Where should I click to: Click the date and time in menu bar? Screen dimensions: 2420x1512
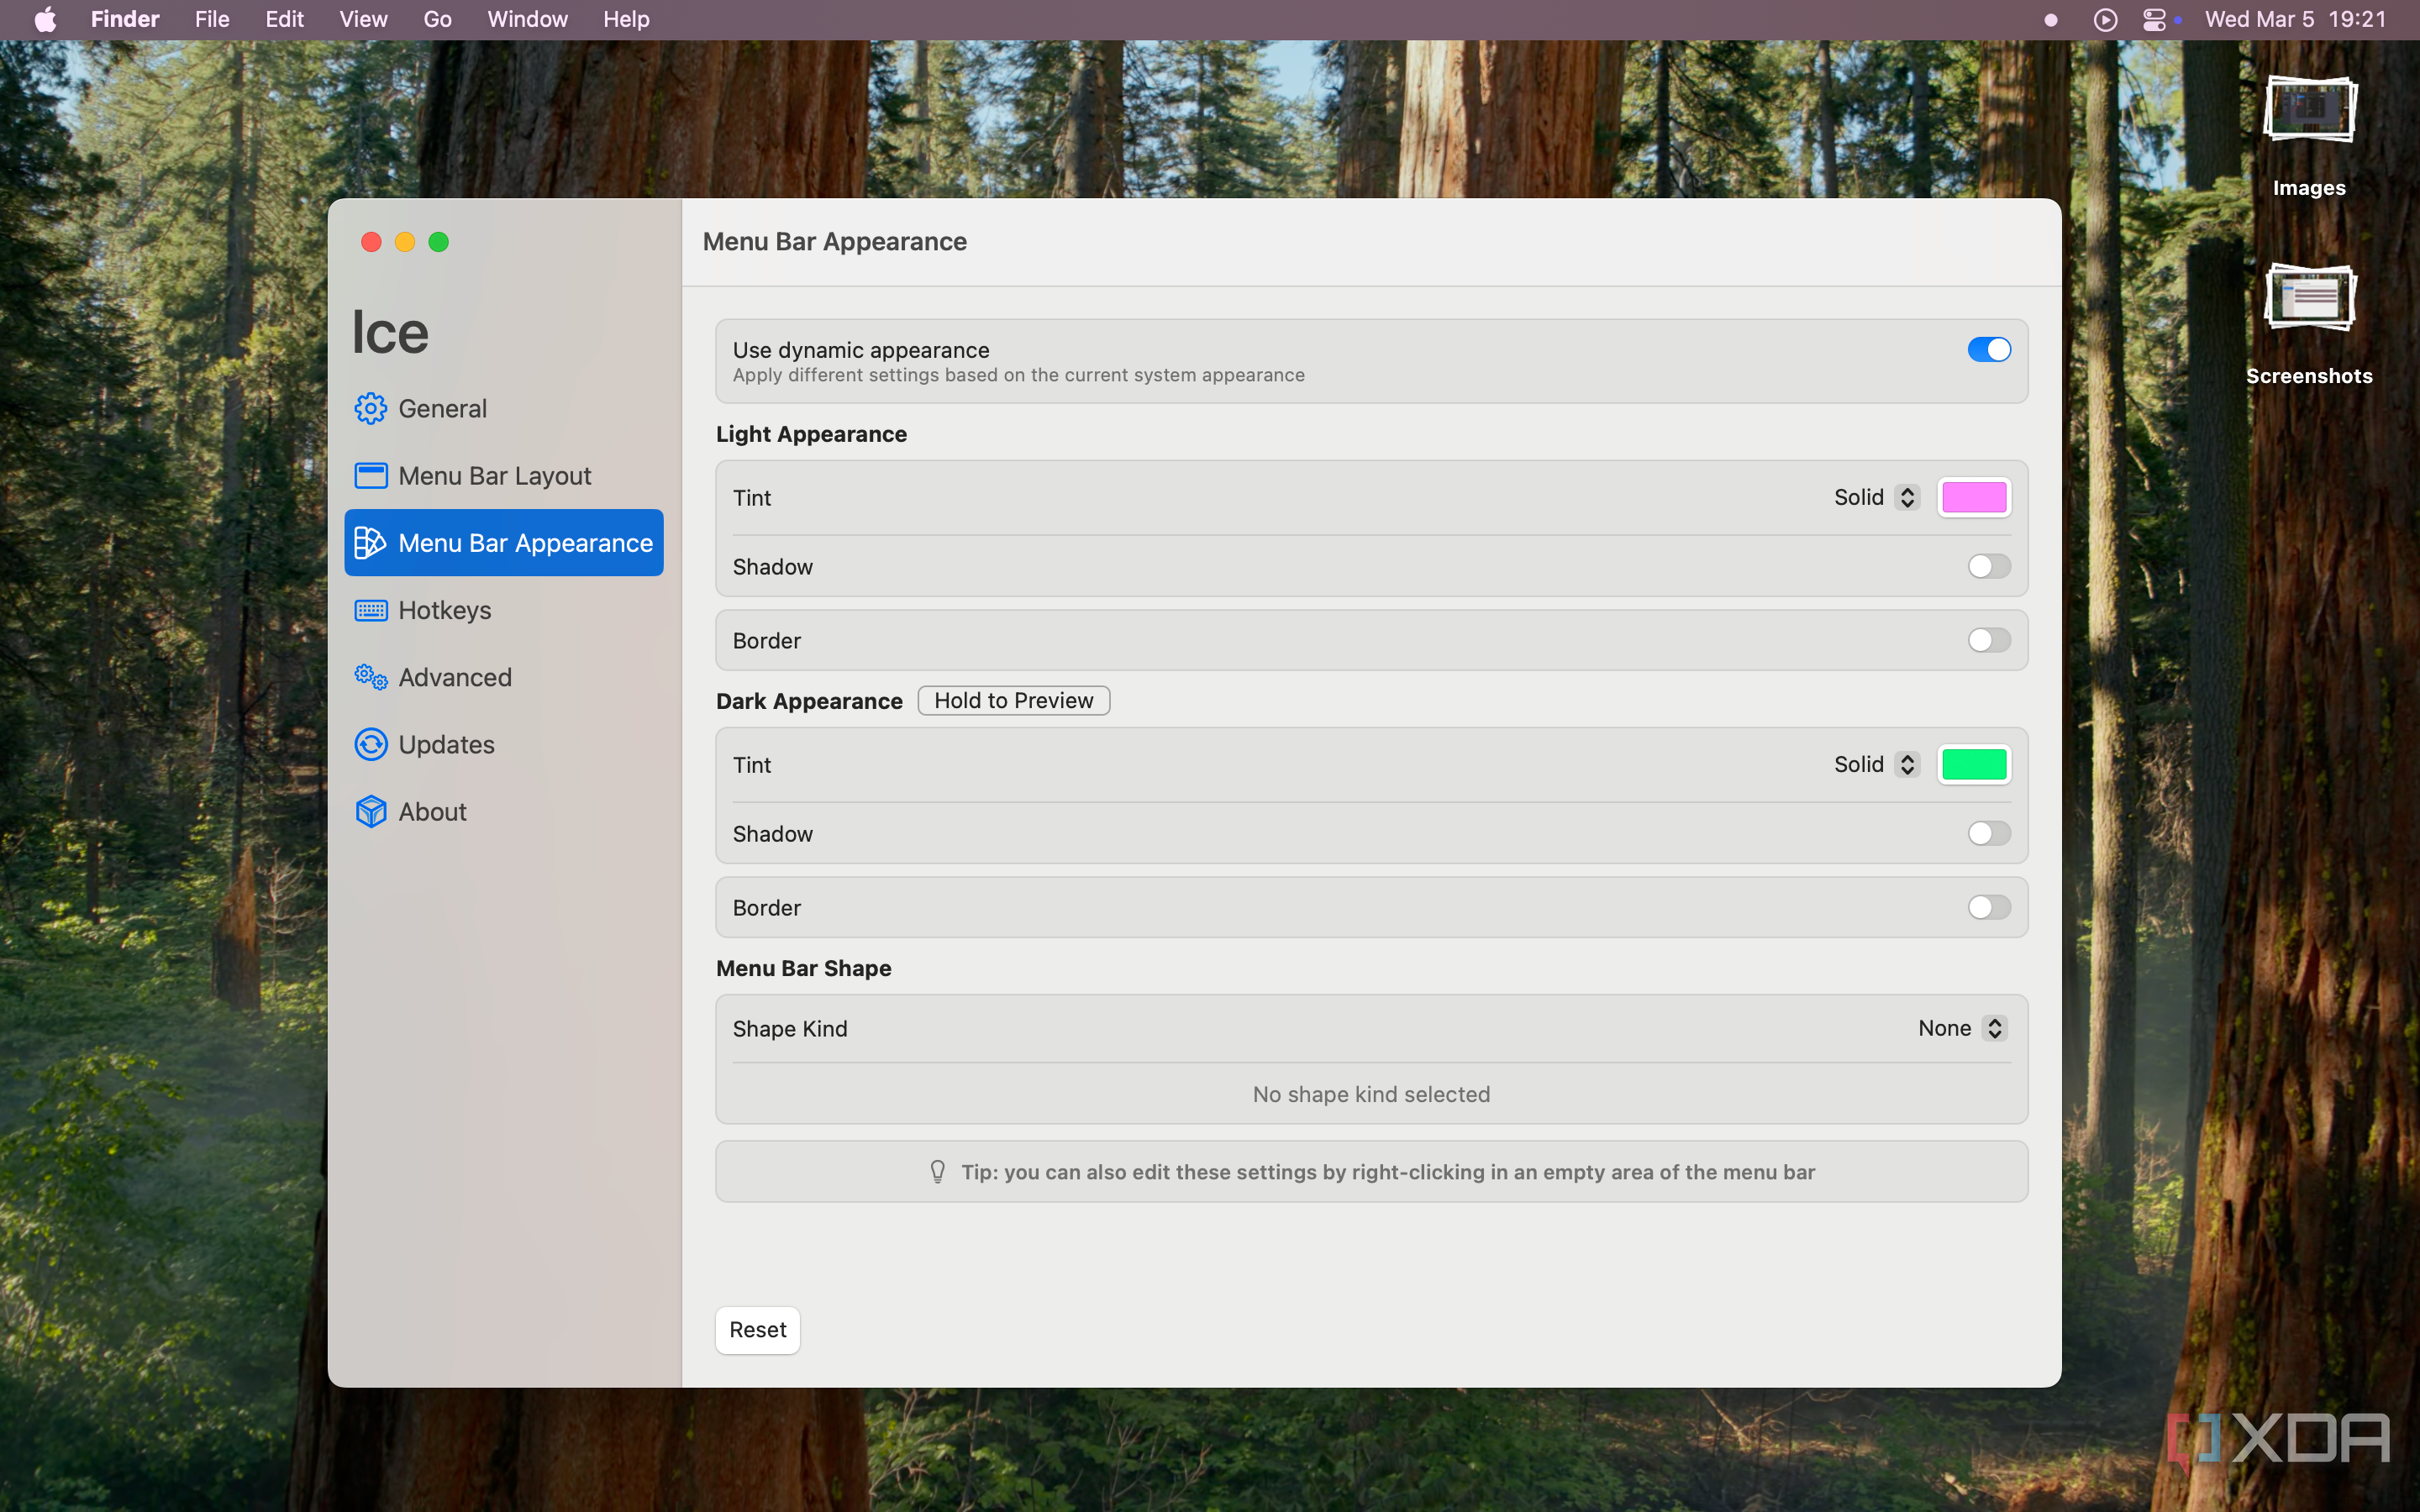[2295, 19]
